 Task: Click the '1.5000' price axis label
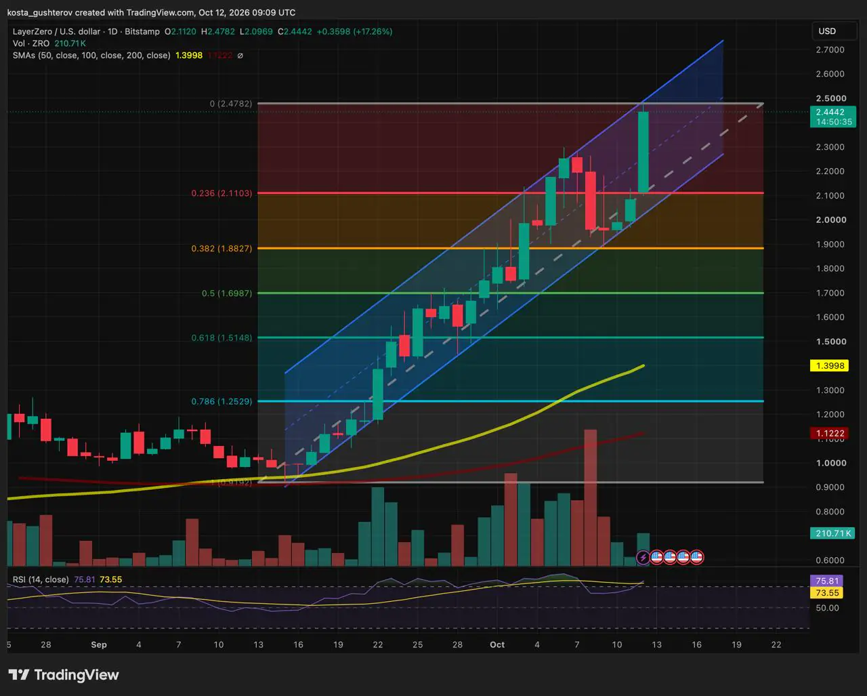pos(830,342)
